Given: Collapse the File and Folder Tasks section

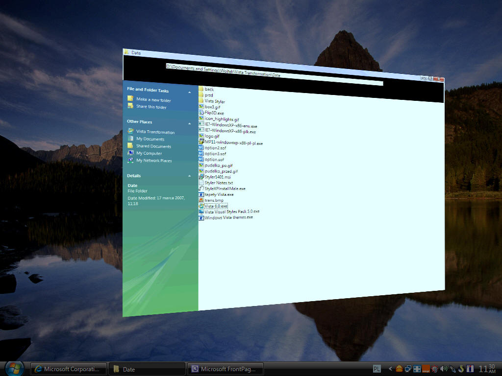Looking at the screenshot, I should [x=190, y=92].
